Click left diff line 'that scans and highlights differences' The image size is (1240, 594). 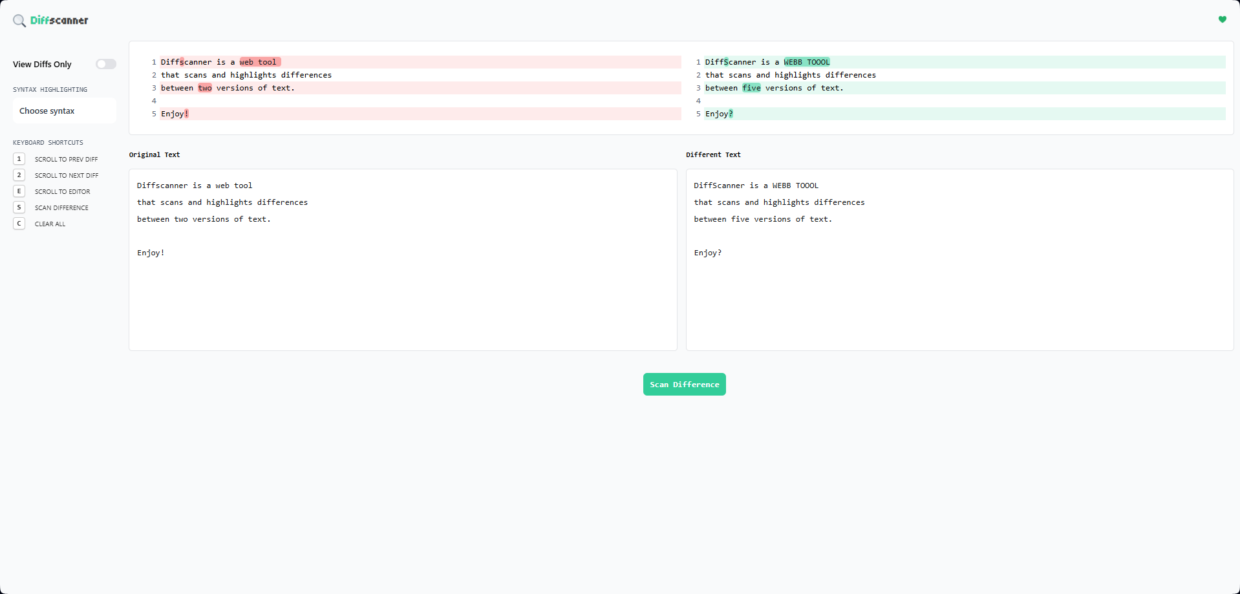tap(246, 75)
